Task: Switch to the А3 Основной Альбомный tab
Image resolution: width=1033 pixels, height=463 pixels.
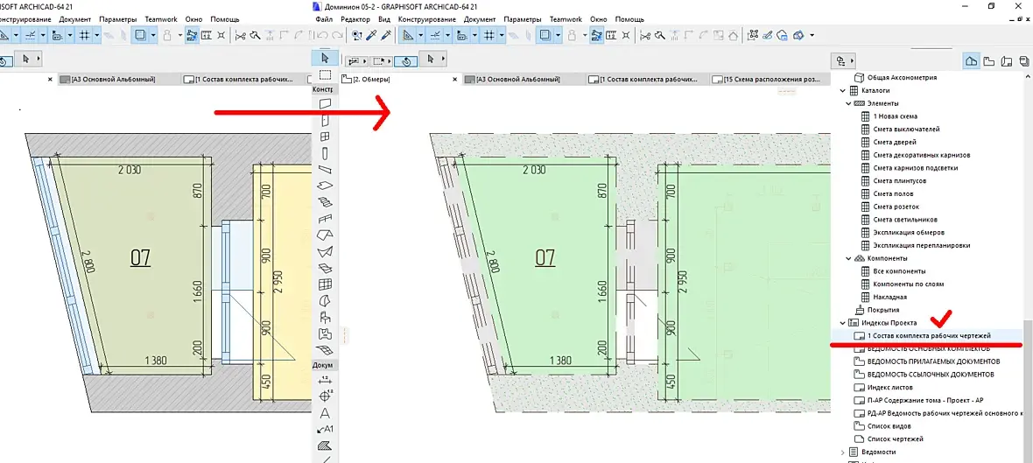Action: (x=514, y=79)
